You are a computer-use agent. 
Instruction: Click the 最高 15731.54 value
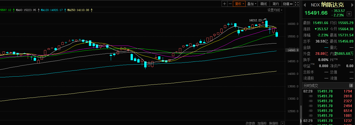346,35
